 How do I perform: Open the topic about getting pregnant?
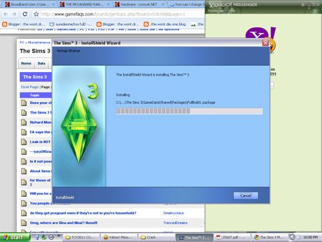click(x=83, y=213)
